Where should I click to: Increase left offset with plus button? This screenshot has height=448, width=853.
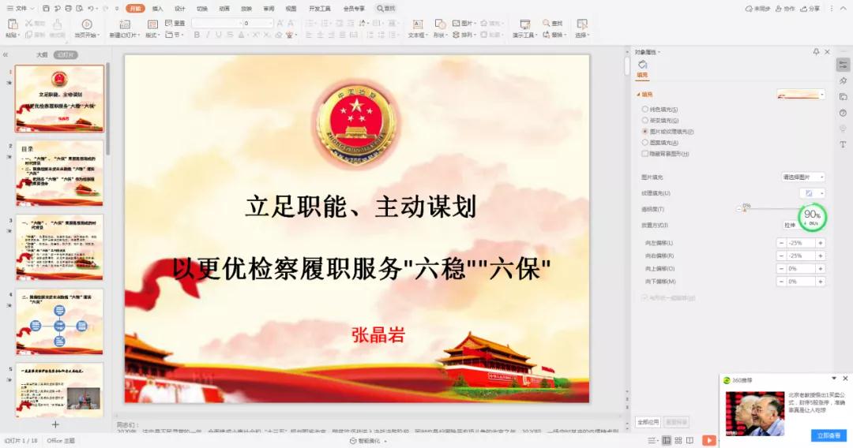click(x=821, y=243)
